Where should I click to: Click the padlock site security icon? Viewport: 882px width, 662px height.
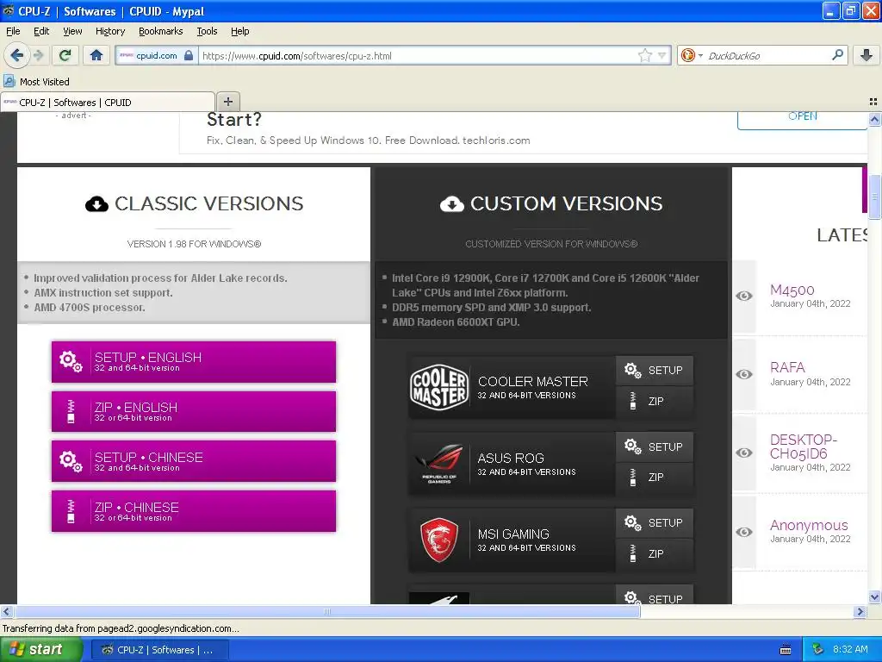click(x=189, y=55)
